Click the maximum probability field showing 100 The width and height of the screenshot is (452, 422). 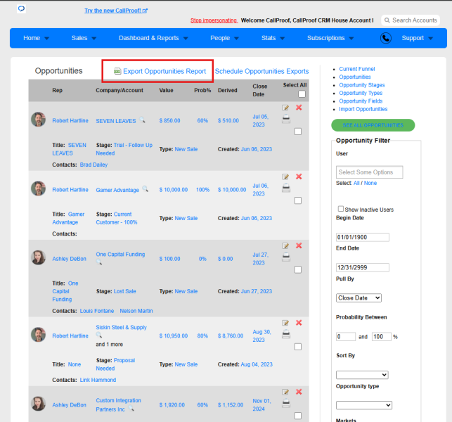(x=382, y=337)
